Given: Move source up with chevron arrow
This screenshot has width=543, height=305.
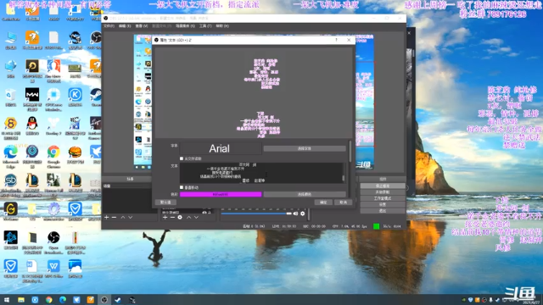Looking at the screenshot, I should tap(188, 217).
